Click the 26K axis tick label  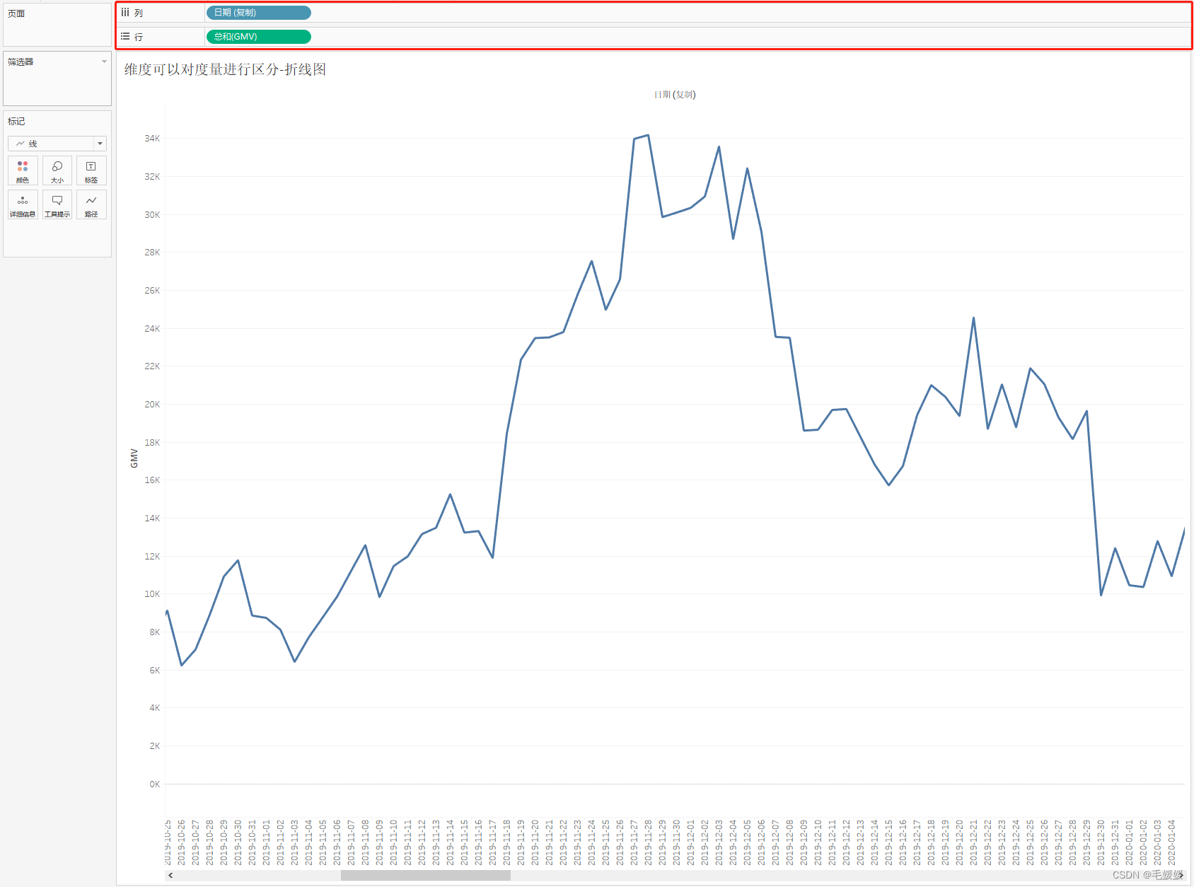pyautogui.click(x=152, y=291)
